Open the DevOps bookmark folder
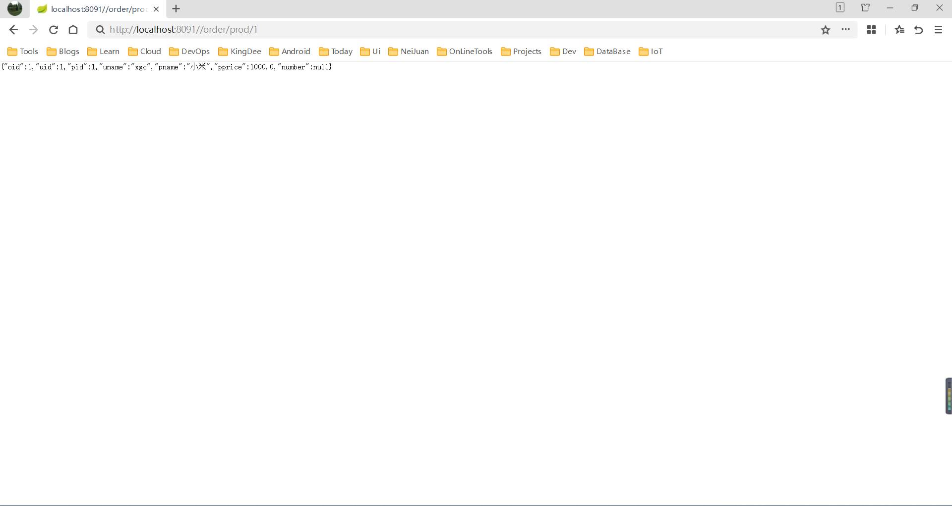Screen dimensions: 952x506 pos(189,52)
